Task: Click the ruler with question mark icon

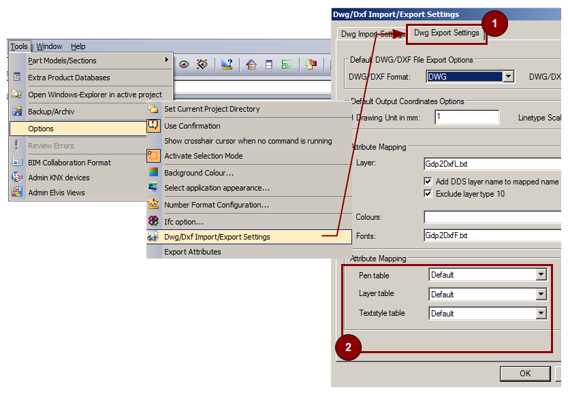Action: 227,64
